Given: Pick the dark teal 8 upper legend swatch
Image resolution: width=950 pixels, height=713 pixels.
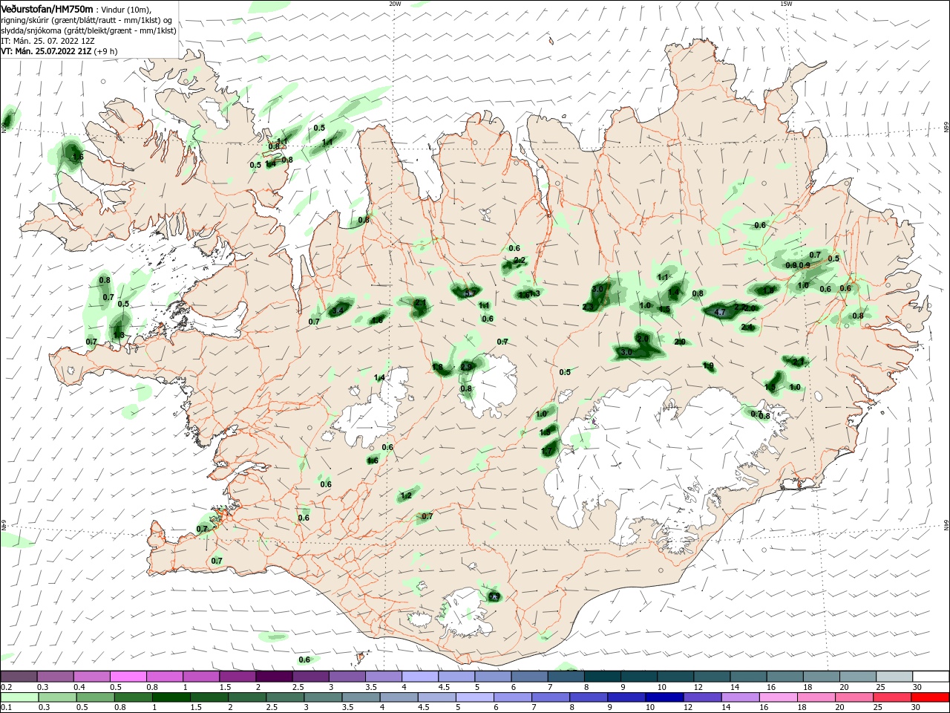Looking at the screenshot, I should 602,677.
